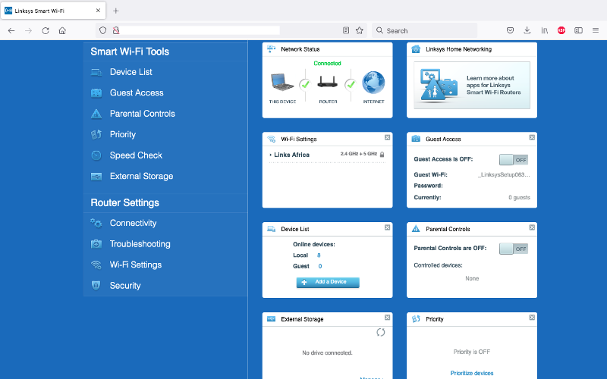
Task: Click the refresh icon in External Storage widget
Action: (381, 332)
